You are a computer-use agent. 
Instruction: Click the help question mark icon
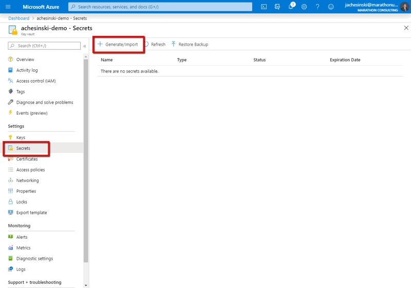317,7
